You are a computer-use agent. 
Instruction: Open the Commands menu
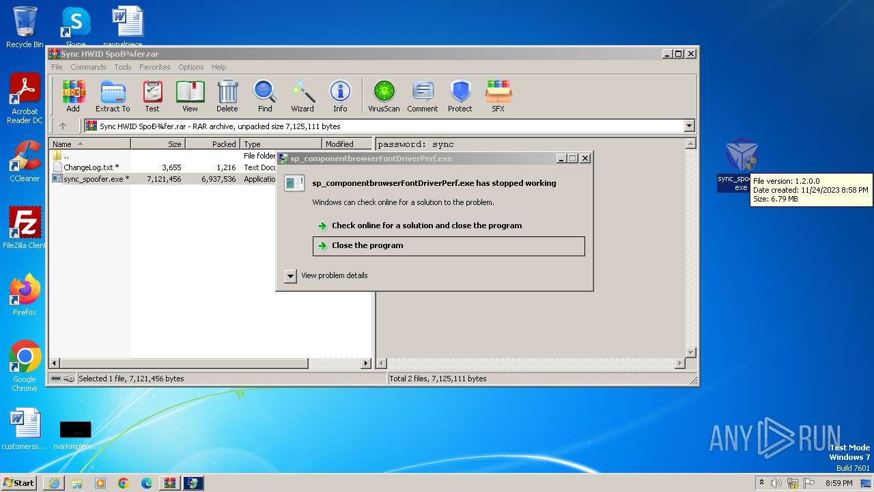[x=88, y=67]
